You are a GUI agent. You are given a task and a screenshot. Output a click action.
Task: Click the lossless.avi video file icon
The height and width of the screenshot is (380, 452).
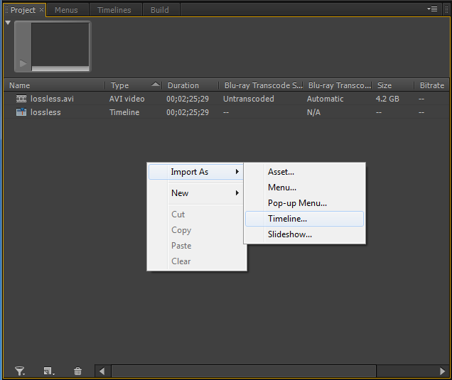click(x=21, y=99)
